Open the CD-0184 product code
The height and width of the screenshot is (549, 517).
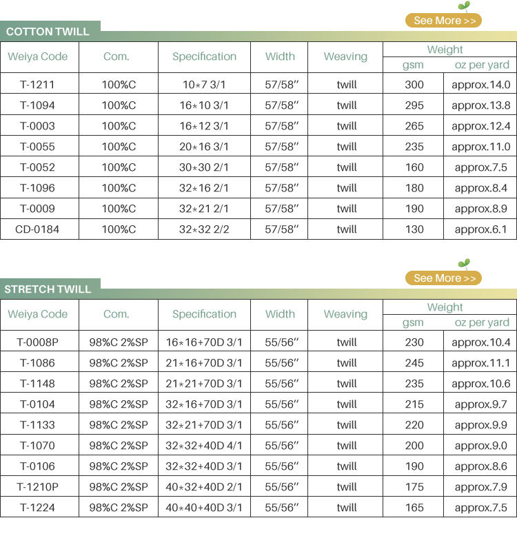coord(37,229)
